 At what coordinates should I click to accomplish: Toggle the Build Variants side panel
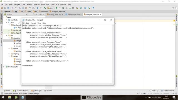1,69
